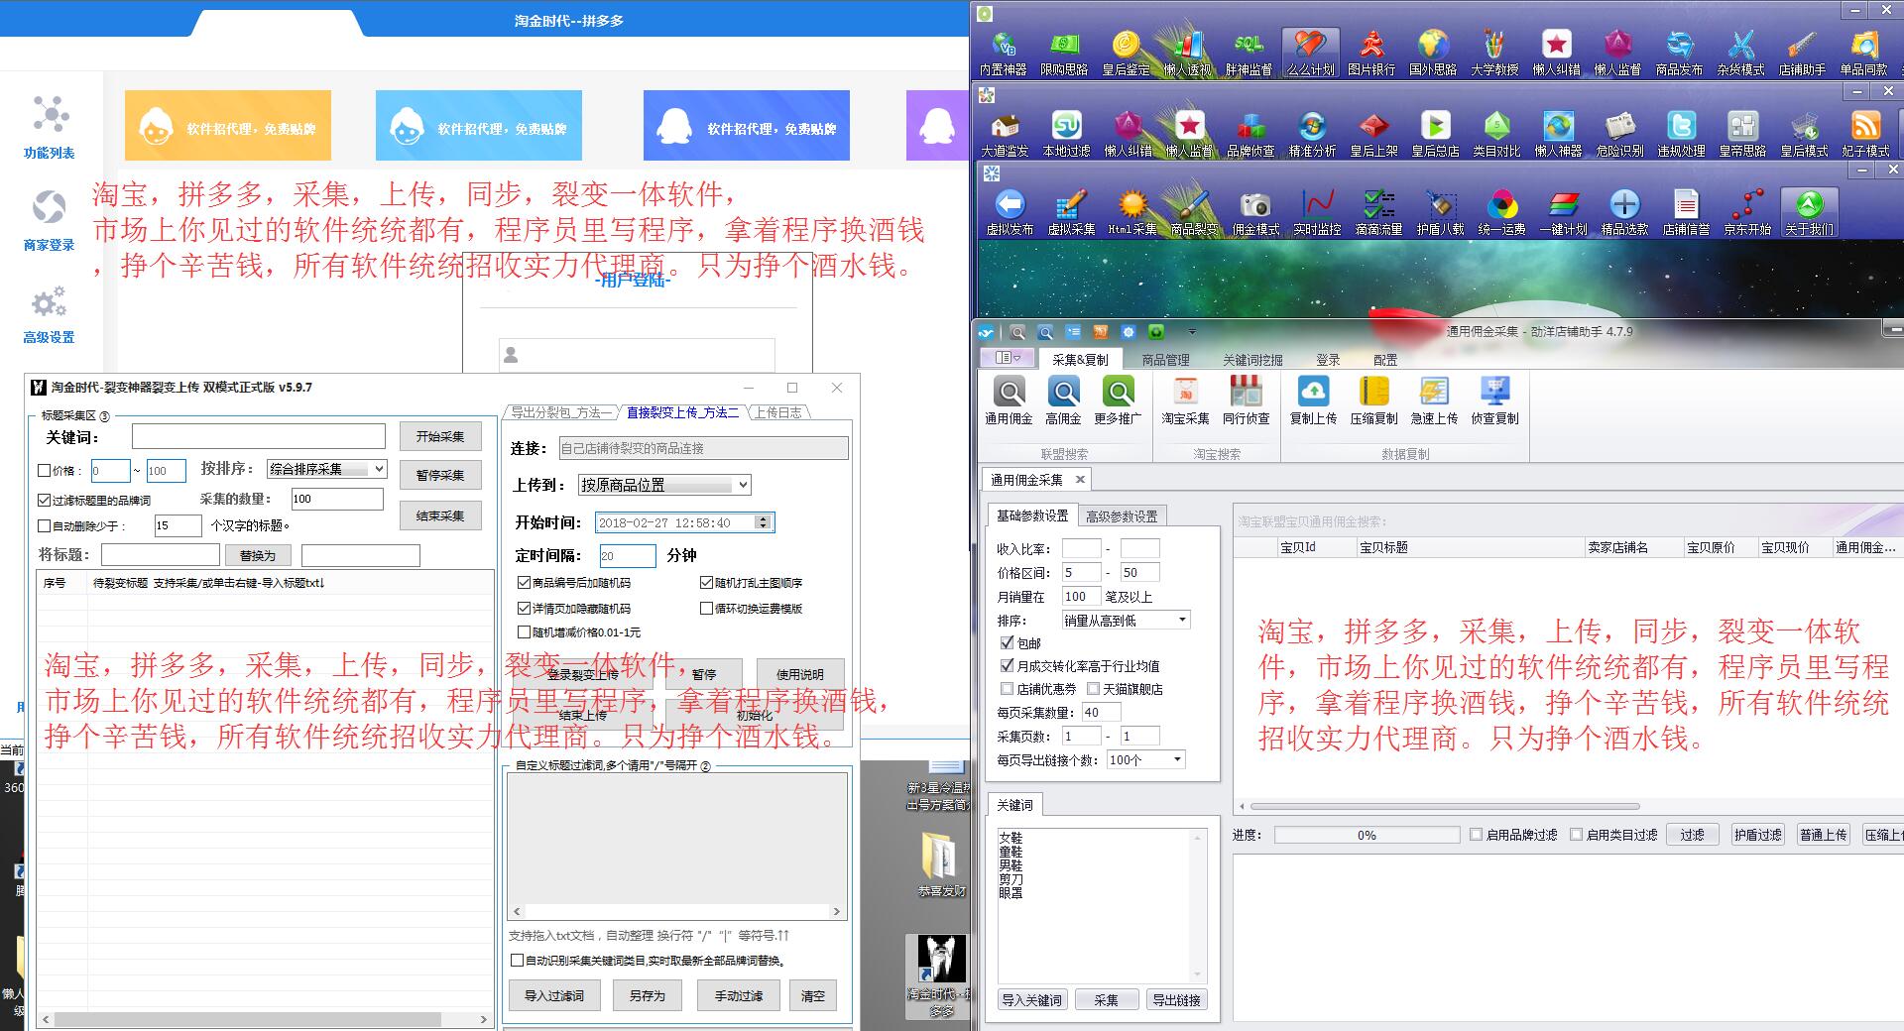Switch to the 关键词挖掘 ribbon tab
This screenshot has height=1031, width=1904.
click(x=1251, y=360)
